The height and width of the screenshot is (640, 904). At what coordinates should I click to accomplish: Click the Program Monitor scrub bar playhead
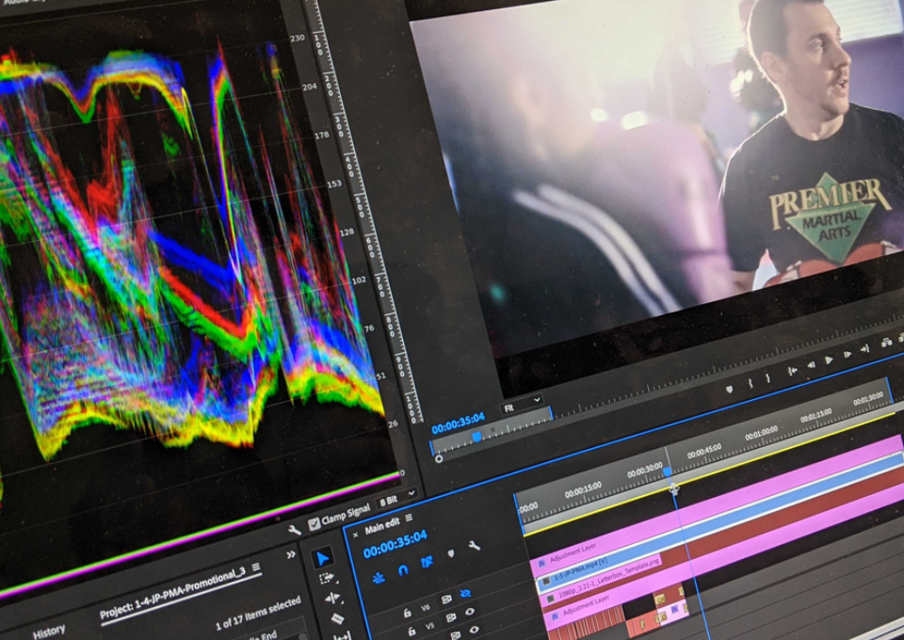[476, 438]
